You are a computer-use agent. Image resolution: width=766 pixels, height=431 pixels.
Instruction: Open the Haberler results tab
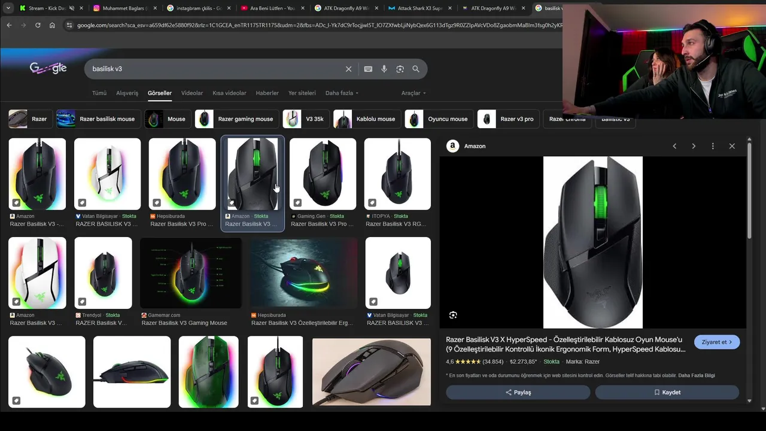pyautogui.click(x=267, y=93)
